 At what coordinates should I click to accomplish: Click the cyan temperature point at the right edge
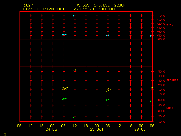(151, 36)
